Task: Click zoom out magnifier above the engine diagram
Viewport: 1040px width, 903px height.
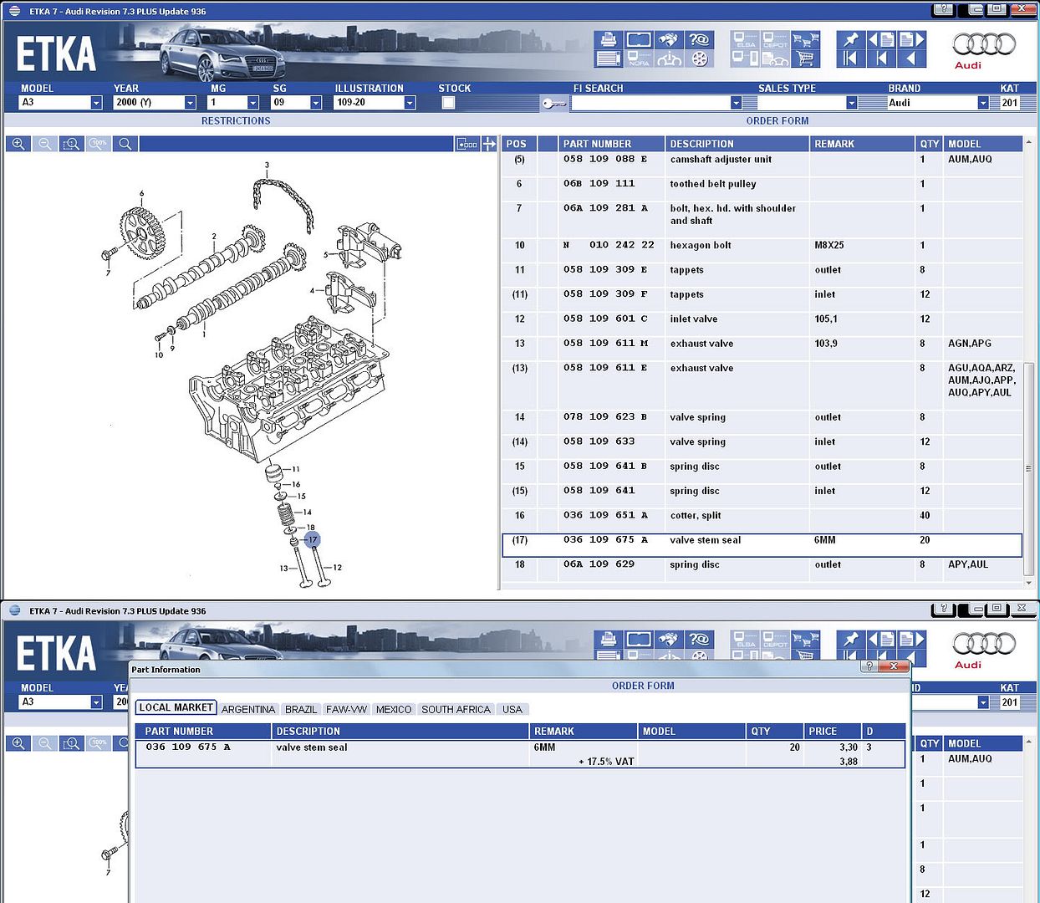Action: tap(45, 144)
